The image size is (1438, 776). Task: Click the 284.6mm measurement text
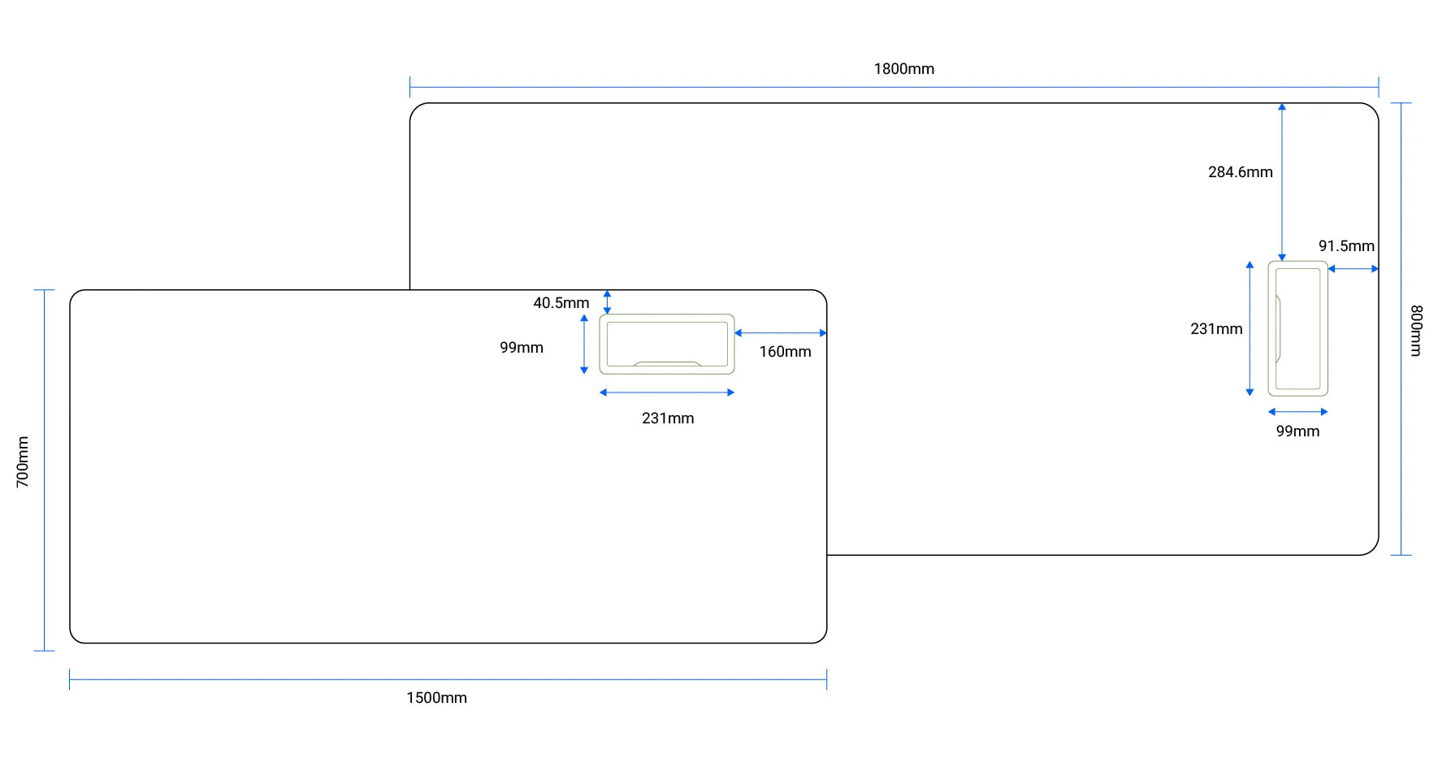[x=1240, y=171]
